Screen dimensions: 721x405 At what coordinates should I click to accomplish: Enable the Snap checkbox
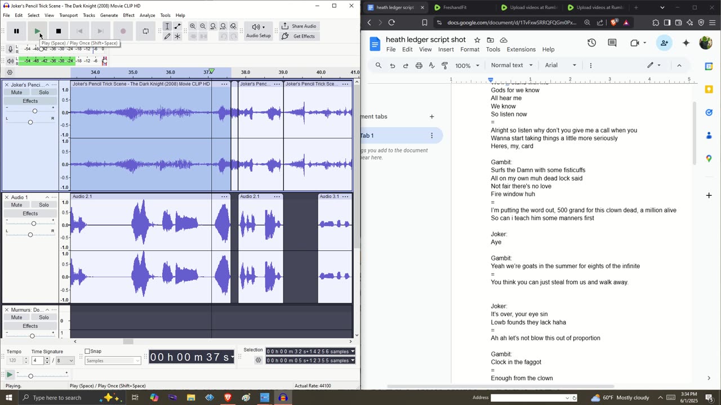click(88, 352)
